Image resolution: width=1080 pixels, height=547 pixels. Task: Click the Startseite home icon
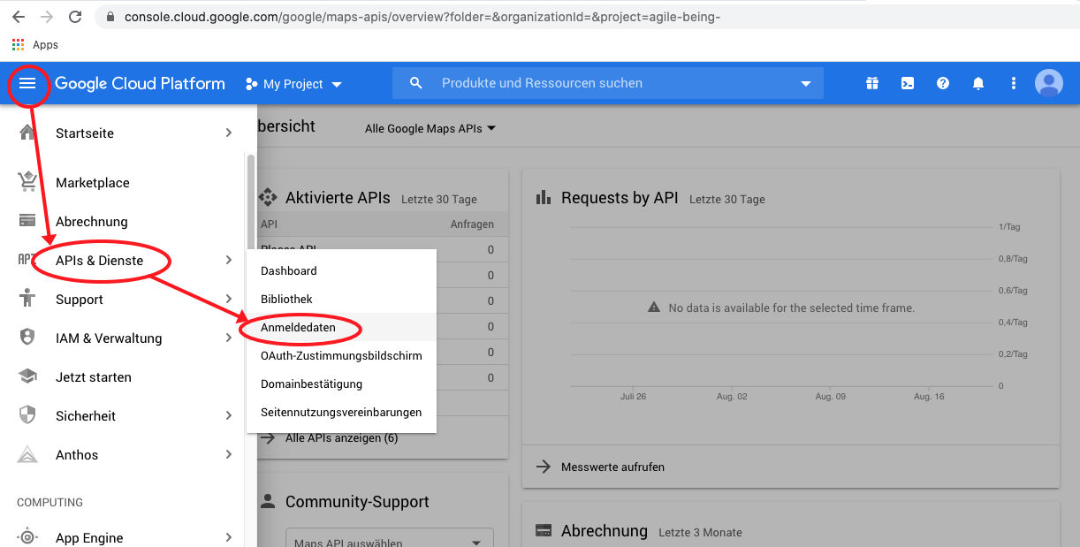pyautogui.click(x=27, y=133)
